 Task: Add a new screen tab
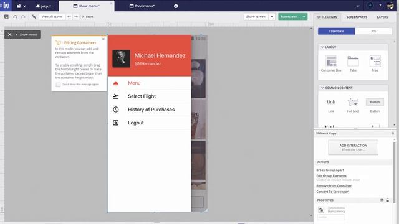(x=176, y=6)
